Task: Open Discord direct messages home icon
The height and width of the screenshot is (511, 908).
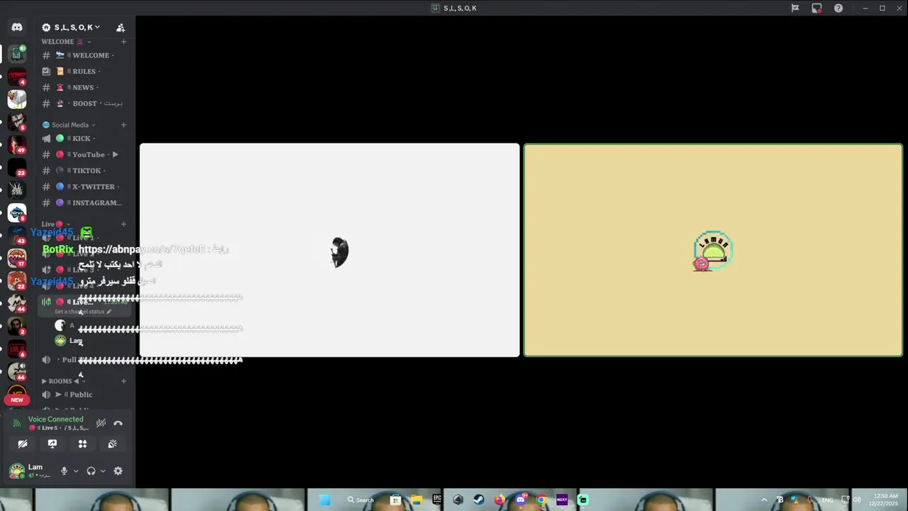Action: (17, 27)
